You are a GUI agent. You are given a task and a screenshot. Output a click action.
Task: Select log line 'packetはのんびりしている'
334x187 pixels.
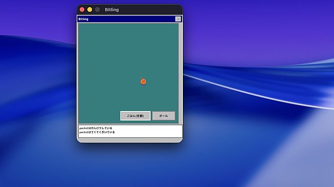(x=96, y=128)
